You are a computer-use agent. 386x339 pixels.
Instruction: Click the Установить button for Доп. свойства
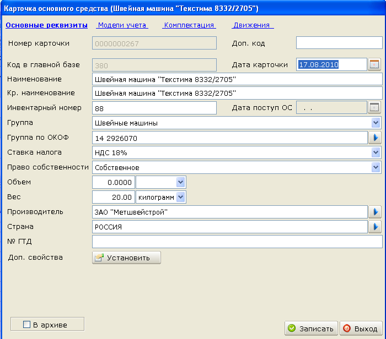pyautogui.click(x=126, y=258)
